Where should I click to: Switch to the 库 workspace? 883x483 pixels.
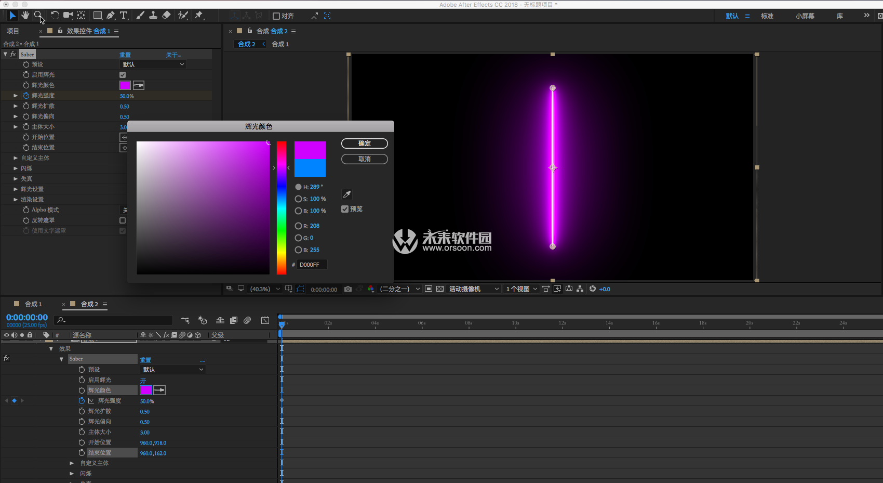pos(840,16)
